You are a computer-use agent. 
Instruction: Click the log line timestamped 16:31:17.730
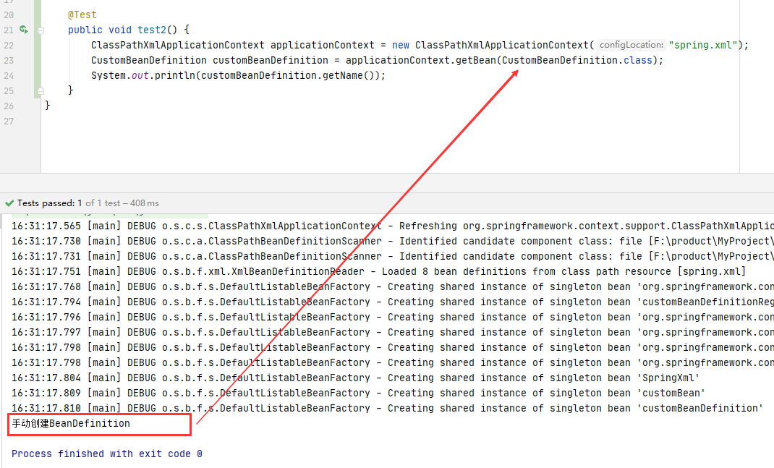(393, 242)
